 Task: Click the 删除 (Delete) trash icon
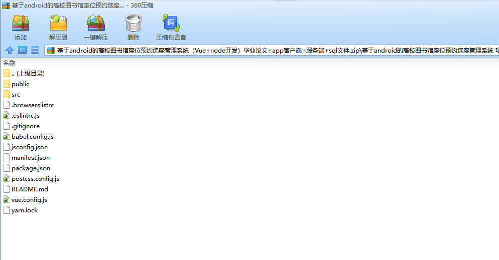(134, 23)
